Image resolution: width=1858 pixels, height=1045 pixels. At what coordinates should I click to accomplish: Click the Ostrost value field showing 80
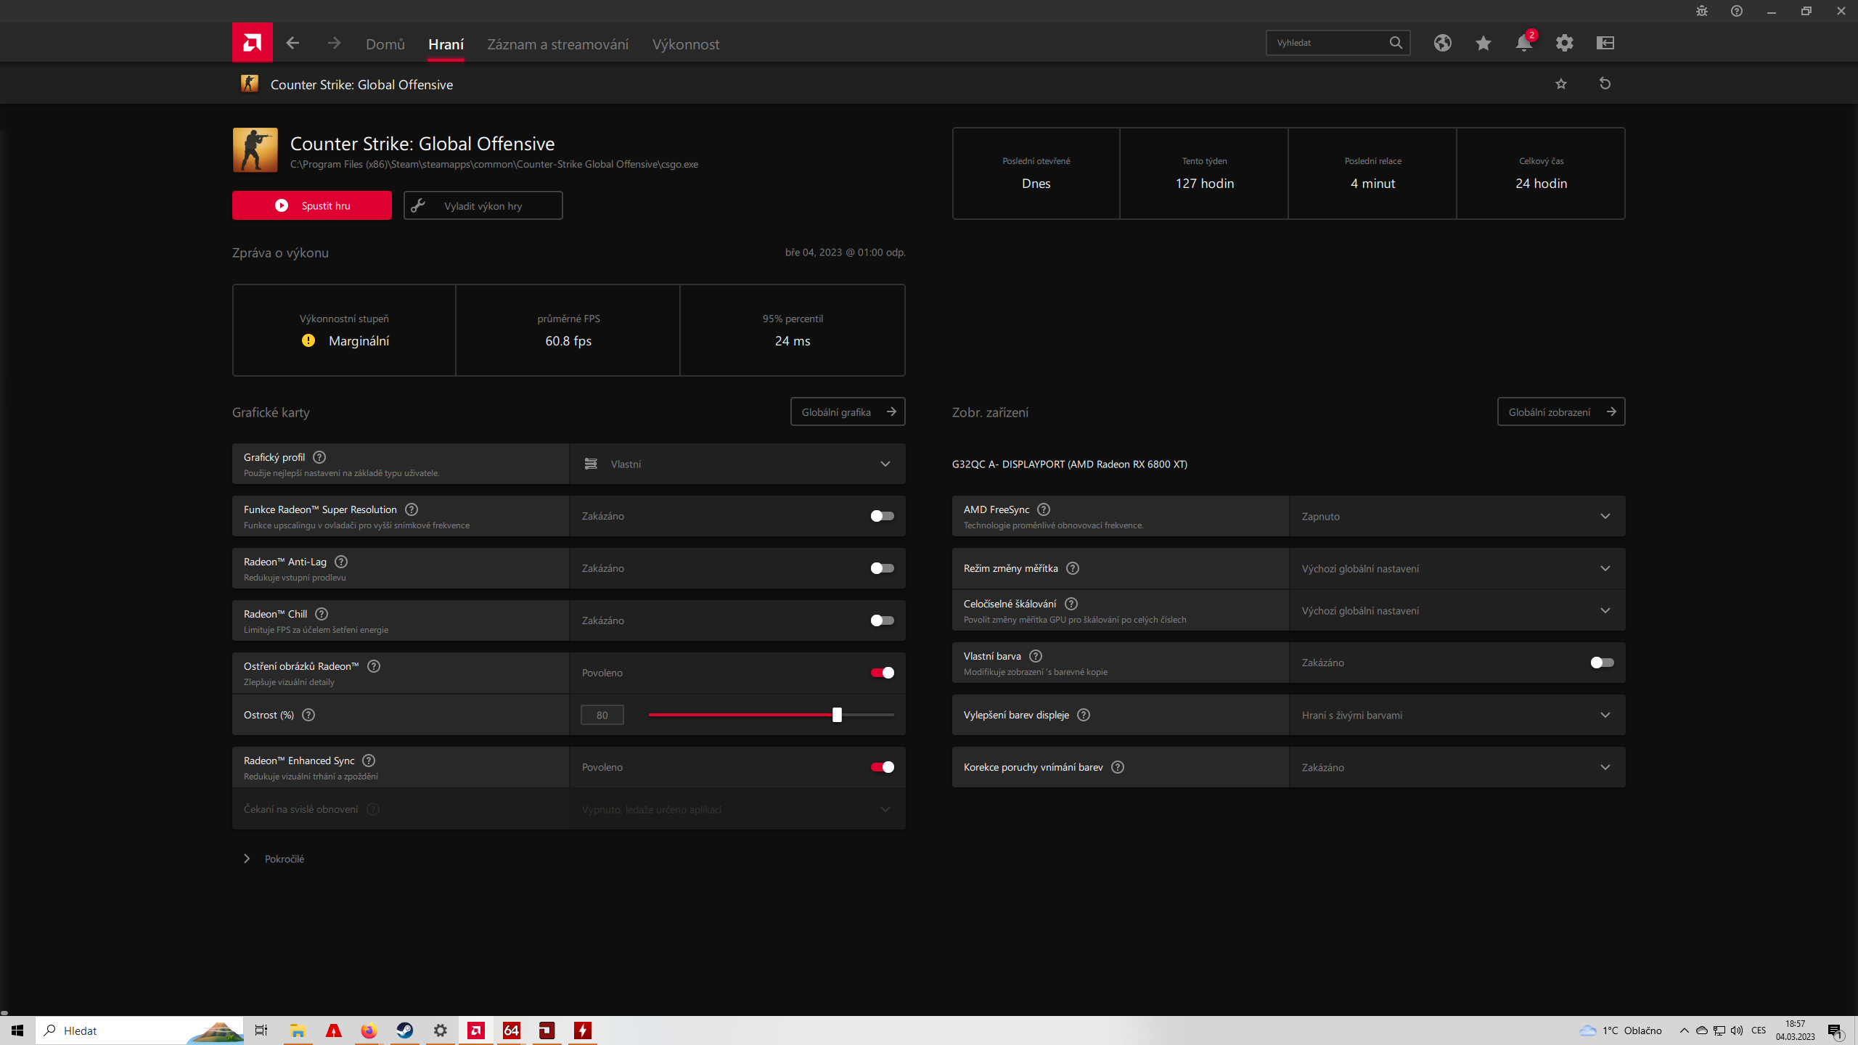pyautogui.click(x=602, y=715)
